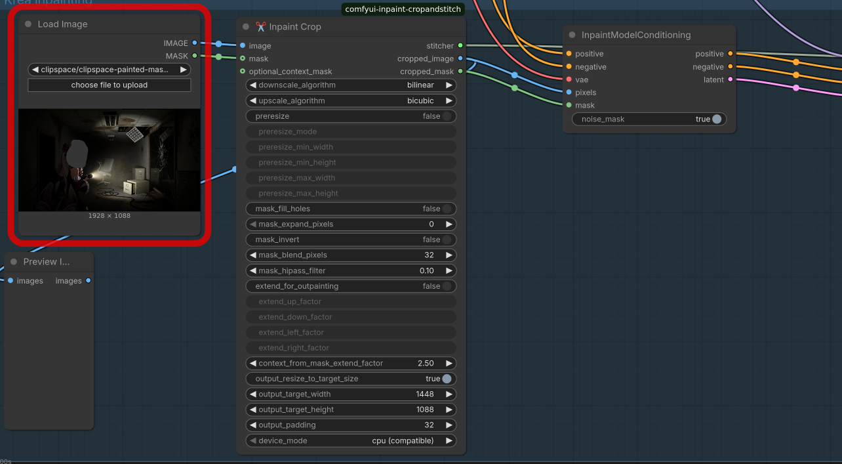Click the positive output port on InpaintModelConditioning
This screenshot has height=464, width=842.
point(731,54)
